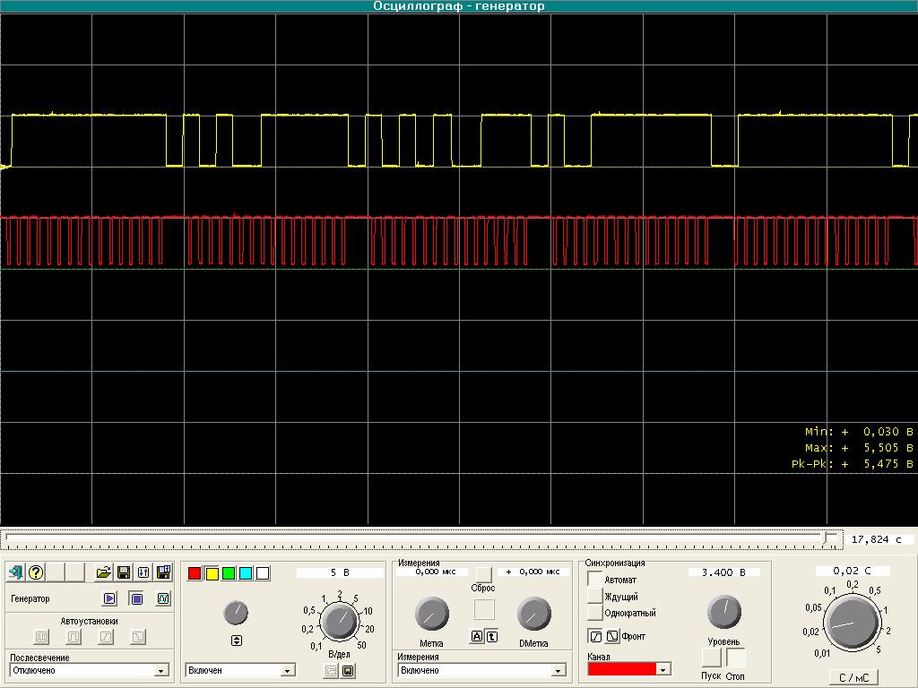
Task: Click the time base knob
Action: (x=852, y=623)
